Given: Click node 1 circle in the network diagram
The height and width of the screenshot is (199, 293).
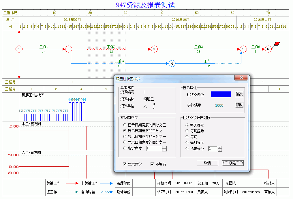Looking at the screenshot, I should coord(19,49).
